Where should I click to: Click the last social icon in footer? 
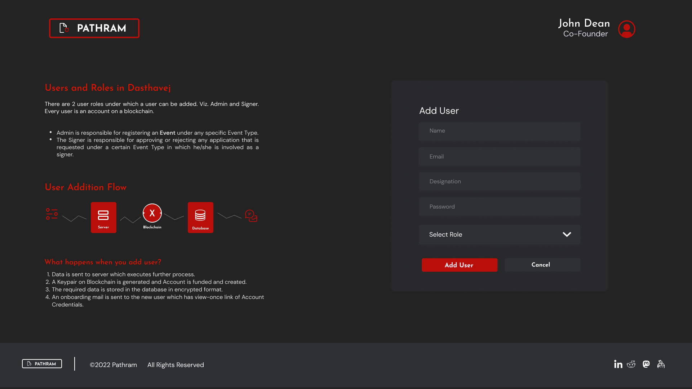coord(661,364)
